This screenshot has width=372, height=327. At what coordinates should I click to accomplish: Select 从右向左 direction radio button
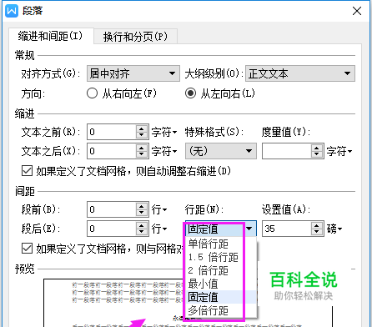pos(92,93)
